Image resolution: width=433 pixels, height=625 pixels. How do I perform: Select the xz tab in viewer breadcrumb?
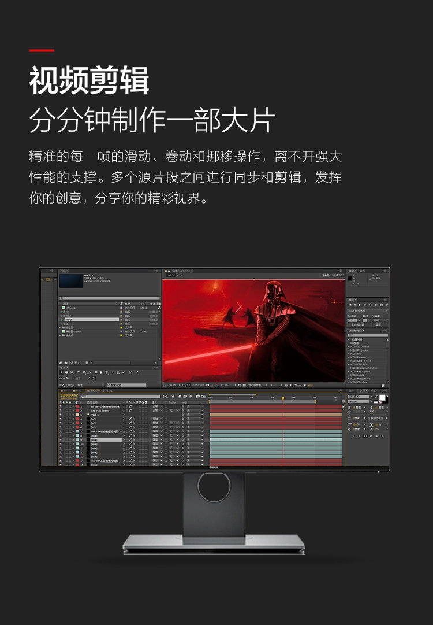(181, 275)
